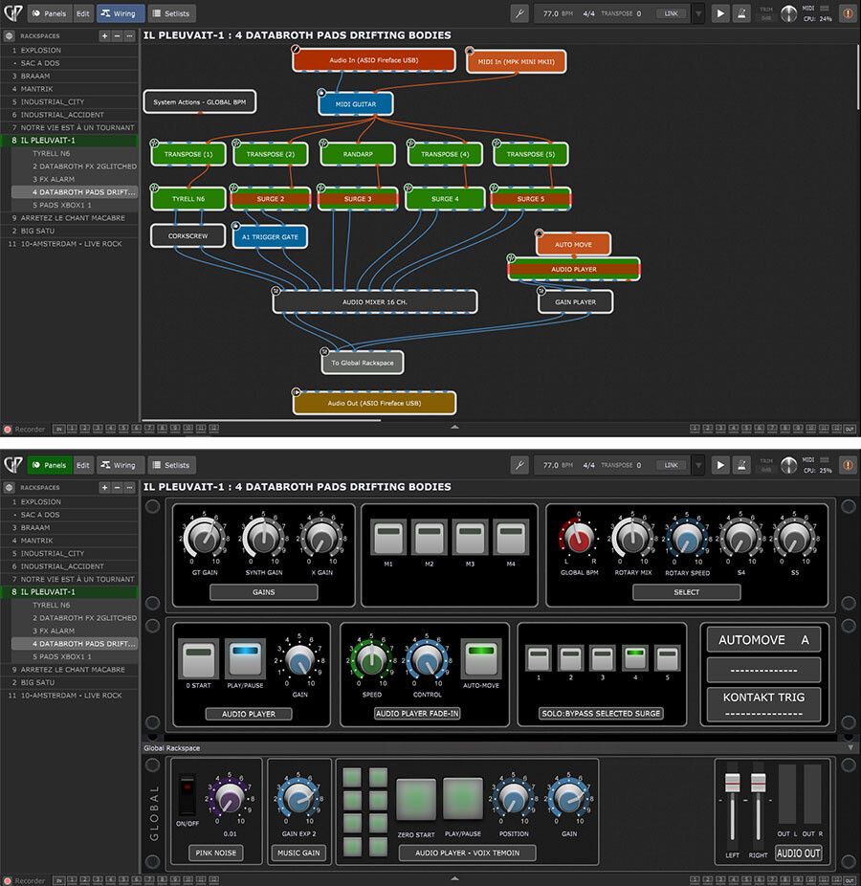Adjust the RIGHT output fader

pos(759,784)
